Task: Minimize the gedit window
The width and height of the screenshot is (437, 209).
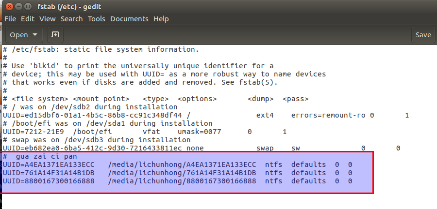Action: (18, 6)
